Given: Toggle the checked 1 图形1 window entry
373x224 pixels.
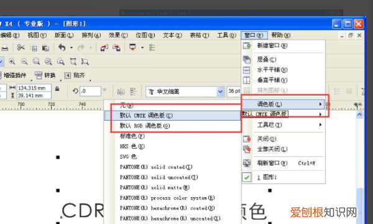Looking at the screenshot, I should [x=283, y=177].
